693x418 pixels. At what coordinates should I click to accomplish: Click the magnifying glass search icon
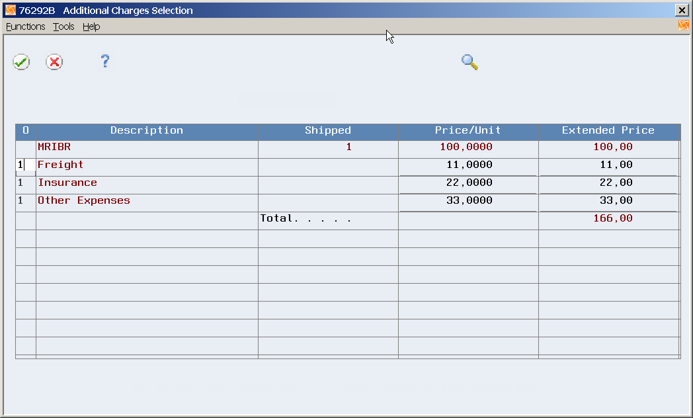(469, 62)
